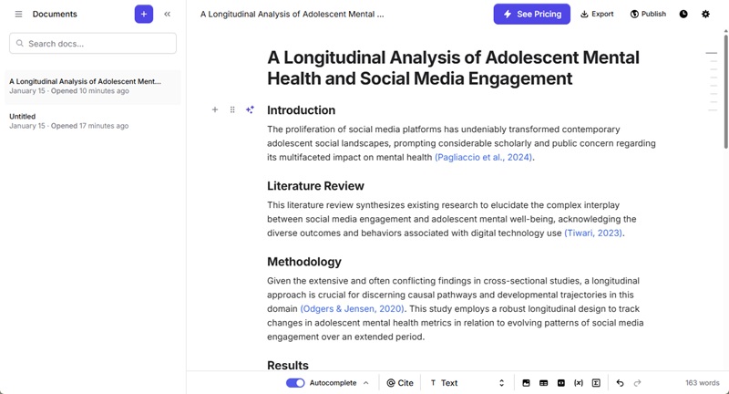Viewport: 729px width, 394px height.
Task: Insert a table from the bottom toolbar
Action: (543, 383)
